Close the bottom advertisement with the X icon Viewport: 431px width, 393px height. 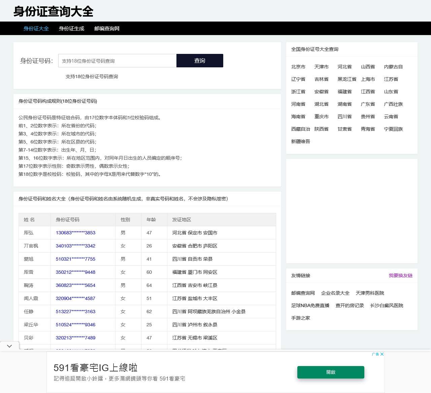pyautogui.click(x=382, y=354)
